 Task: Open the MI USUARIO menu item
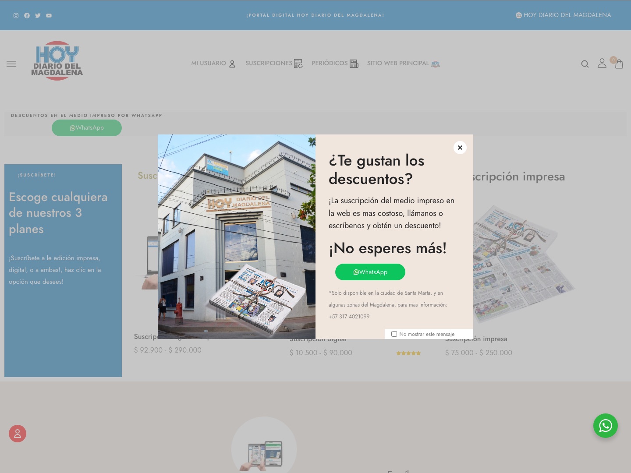pos(213,64)
